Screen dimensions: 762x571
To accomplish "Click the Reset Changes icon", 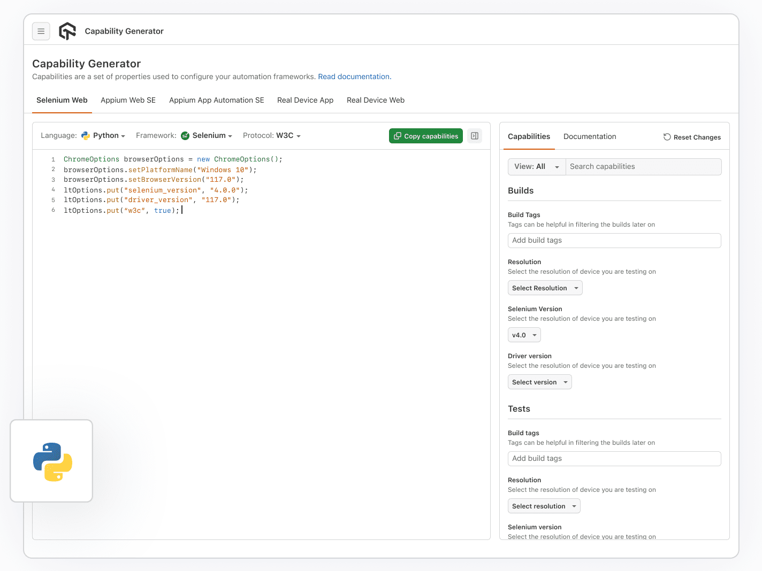I will click(667, 137).
